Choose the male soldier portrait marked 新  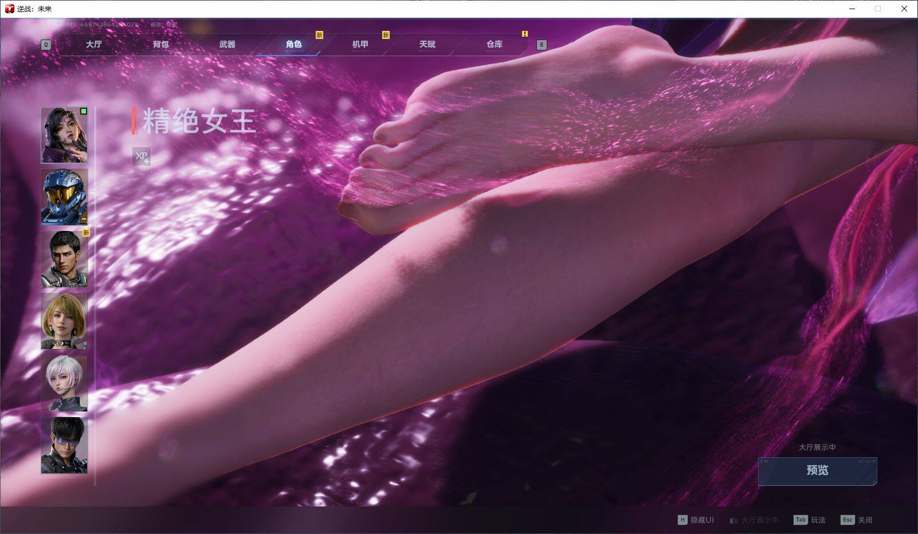(64, 259)
